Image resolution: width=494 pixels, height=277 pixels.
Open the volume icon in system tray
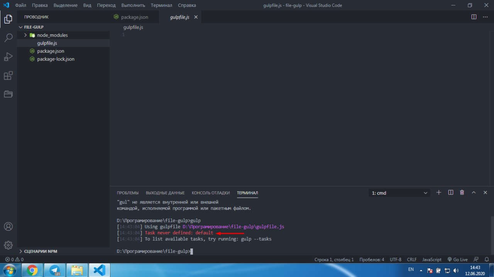click(455, 270)
